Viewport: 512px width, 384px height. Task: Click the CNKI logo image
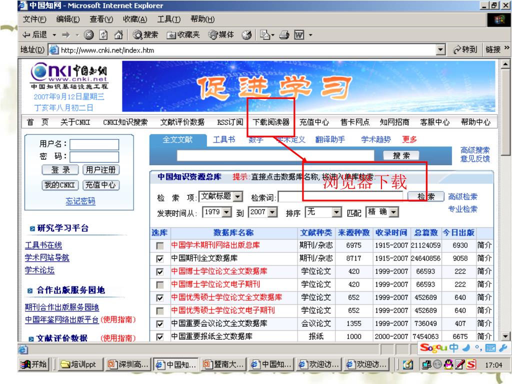pos(69,76)
